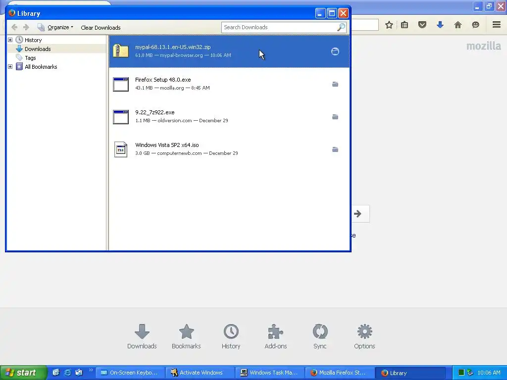507x380 pixels.
Task: Switch to Windows Task Manager taskbar item
Action: coord(270,373)
